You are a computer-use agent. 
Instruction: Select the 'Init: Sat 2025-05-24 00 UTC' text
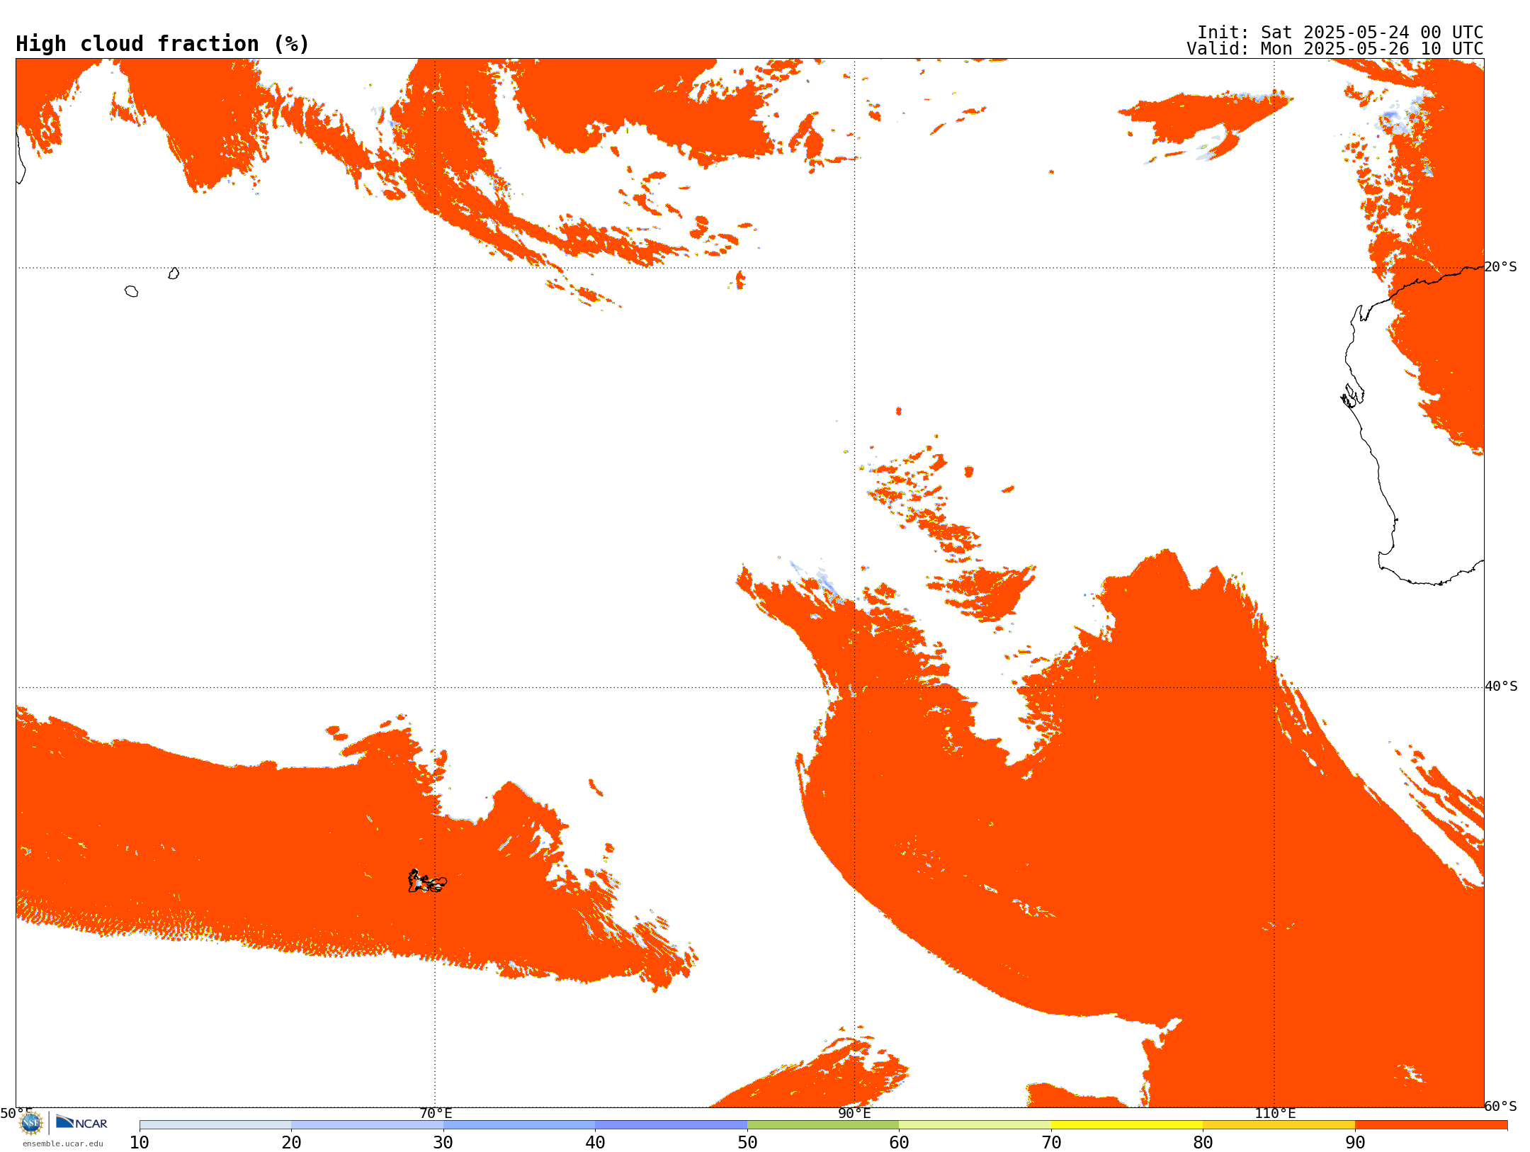tap(1340, 33)
